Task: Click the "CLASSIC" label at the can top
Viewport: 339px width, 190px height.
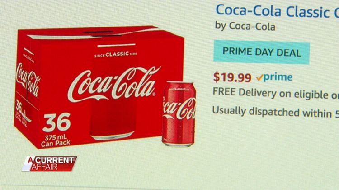Action: [x=179, y=89]
